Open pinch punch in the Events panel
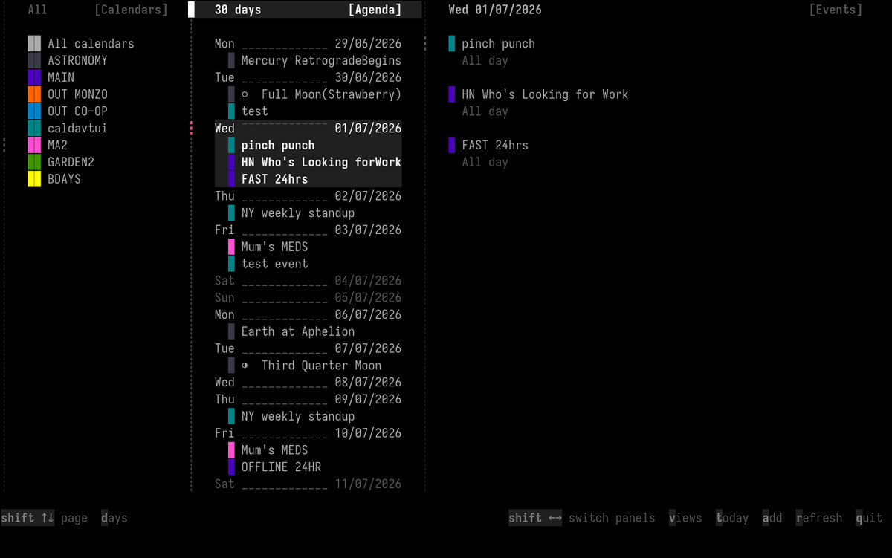 click(x=498, y=44)
